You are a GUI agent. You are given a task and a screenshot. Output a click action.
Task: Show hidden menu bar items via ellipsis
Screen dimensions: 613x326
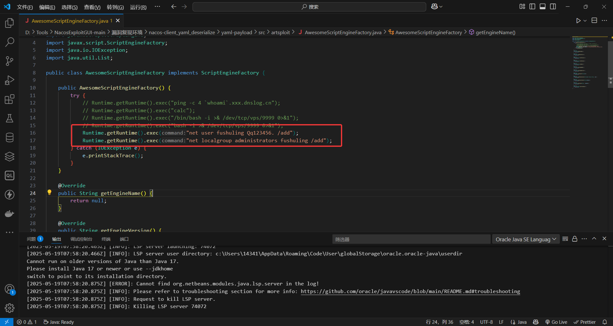157,7
